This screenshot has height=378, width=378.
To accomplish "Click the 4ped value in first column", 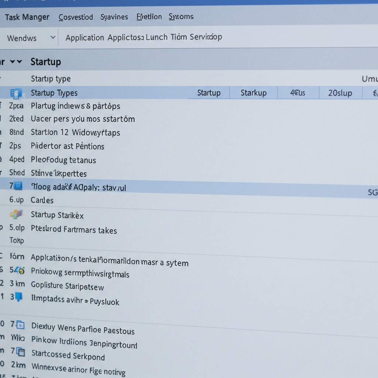I will [x=17, y=159].
